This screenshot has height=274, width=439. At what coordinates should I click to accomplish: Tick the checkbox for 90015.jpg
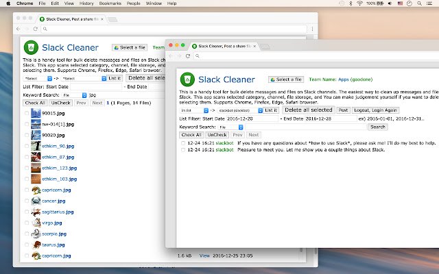click(27, 113)
